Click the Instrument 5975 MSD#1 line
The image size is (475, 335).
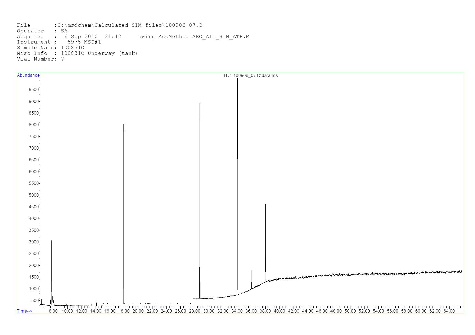pos(59,42)
